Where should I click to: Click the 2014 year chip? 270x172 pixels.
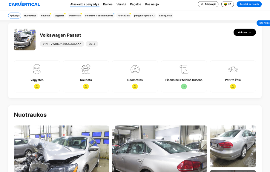(92, 44)
